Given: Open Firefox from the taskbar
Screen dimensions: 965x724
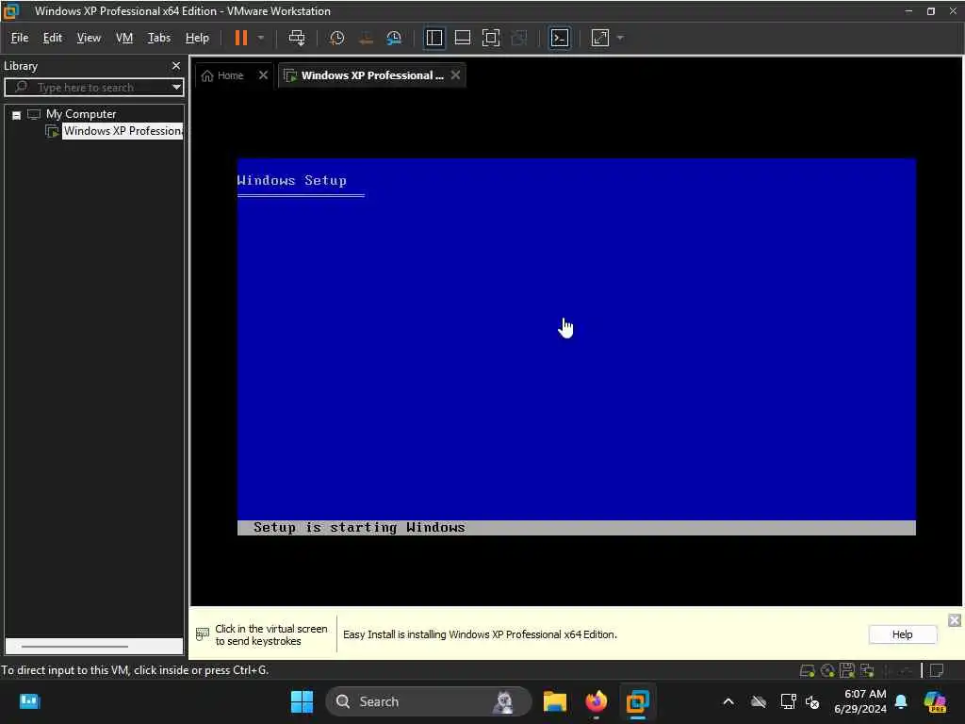Looking at the screenshot, I should (597, 701).
